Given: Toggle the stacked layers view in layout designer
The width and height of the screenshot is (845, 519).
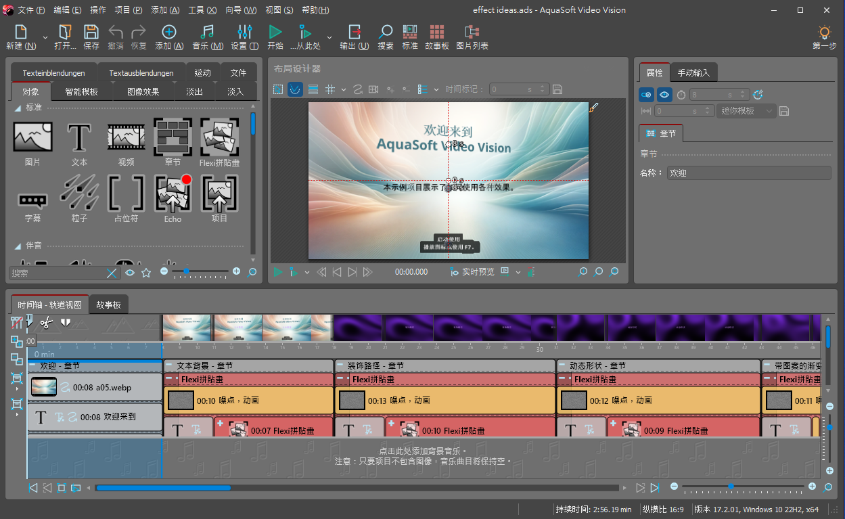Looking at the screenshot, I should tap(313, 89).
